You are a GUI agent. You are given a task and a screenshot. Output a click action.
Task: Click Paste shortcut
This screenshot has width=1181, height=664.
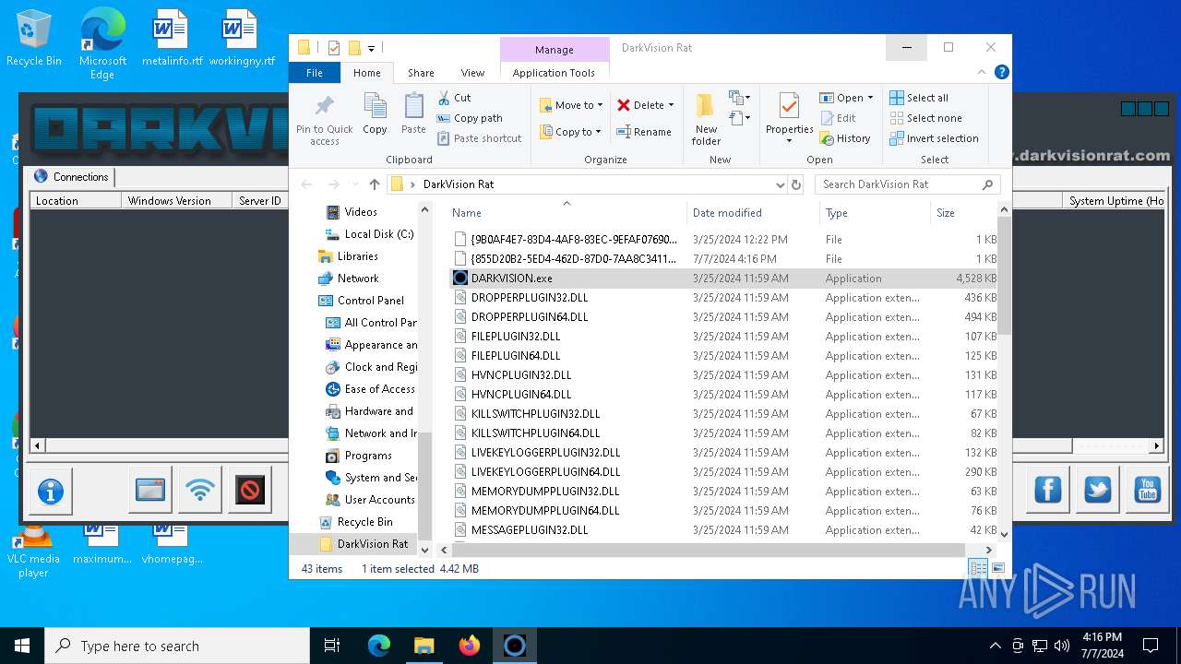[479, 138]
